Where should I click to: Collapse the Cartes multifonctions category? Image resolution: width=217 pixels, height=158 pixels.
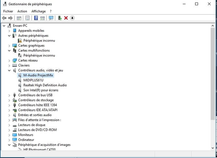9,50
